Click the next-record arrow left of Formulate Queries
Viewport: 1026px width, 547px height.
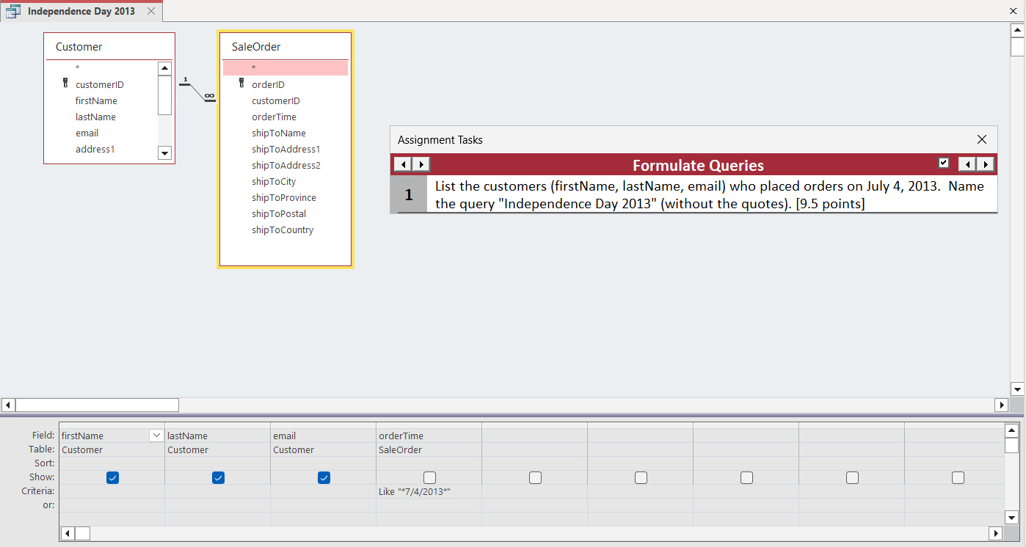[420, 164]
